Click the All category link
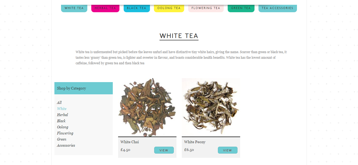 [59, 103]
